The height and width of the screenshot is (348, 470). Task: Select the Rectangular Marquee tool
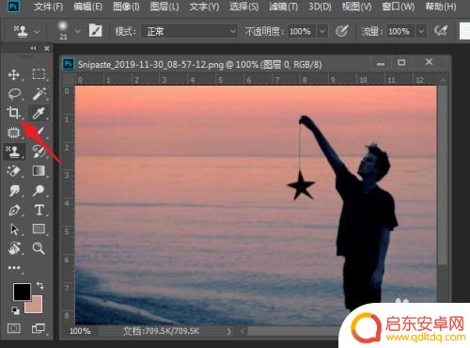[39, 74]
